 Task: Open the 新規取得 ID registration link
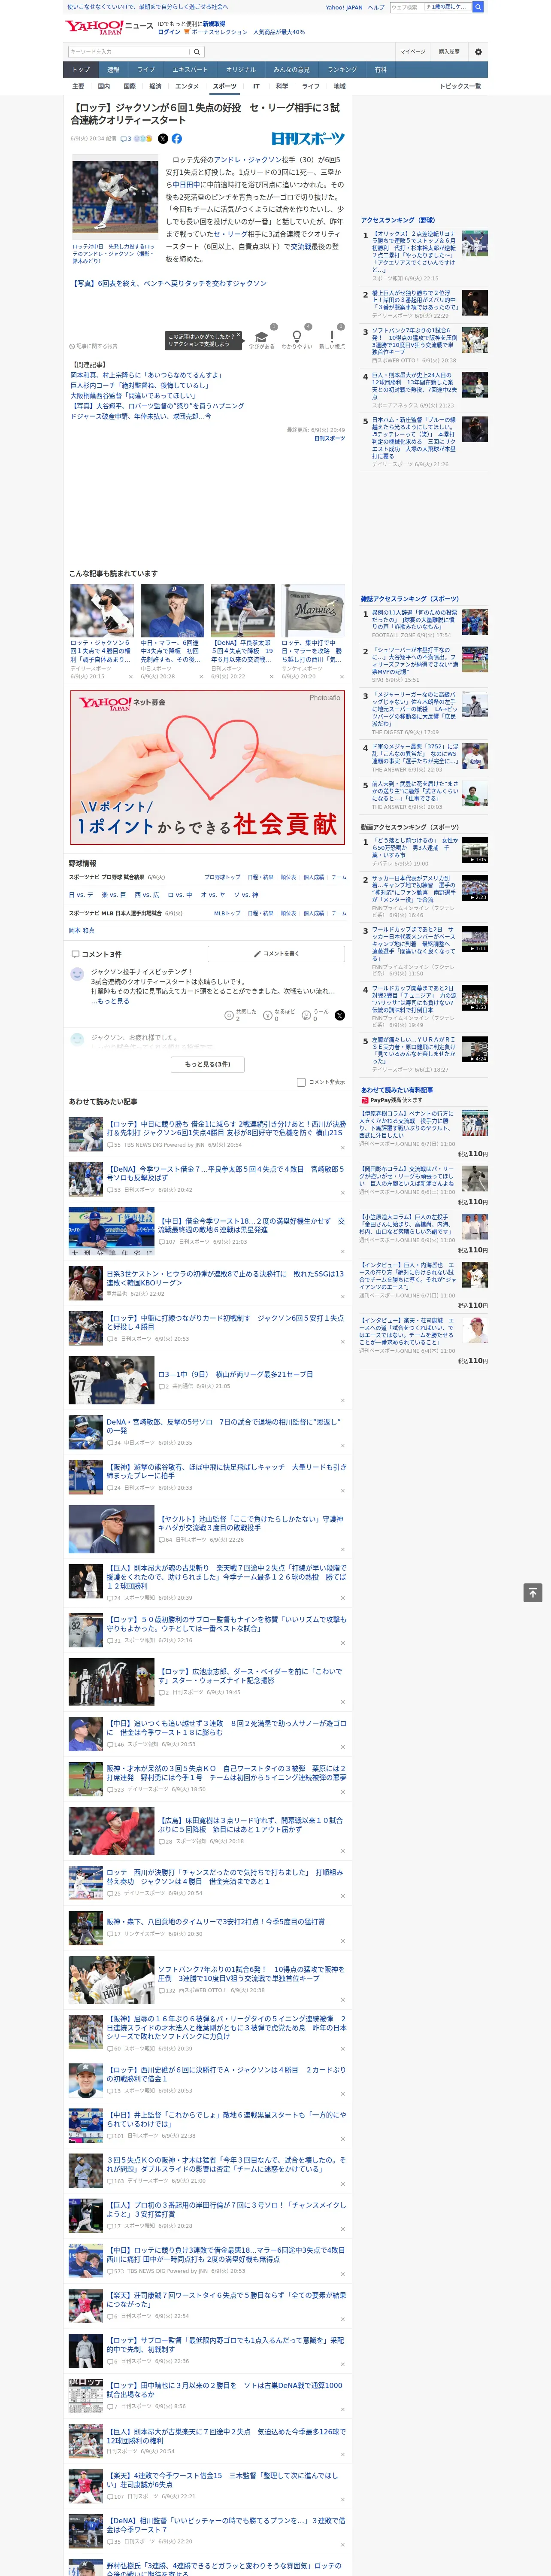tap(214, 24)
